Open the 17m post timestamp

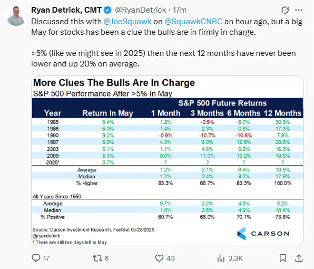[180, 10]
